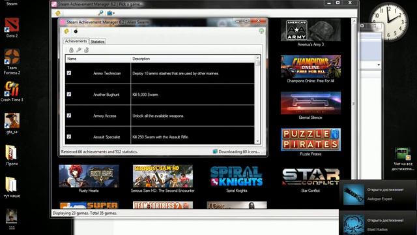417x235 pixels.
Task: Refresh the game list in Pick a game window
Action: pyautogui.click(x=58, y=13)
